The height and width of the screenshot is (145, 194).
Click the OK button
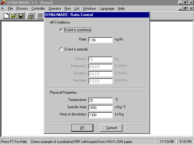tap(82, 128)
